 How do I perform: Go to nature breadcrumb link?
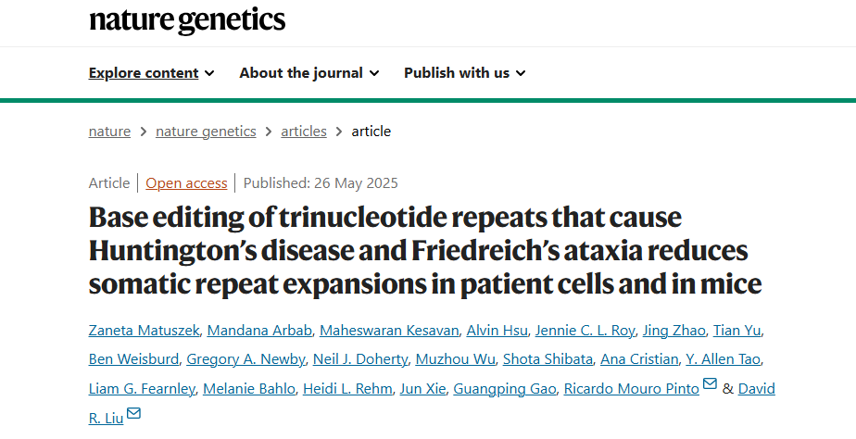tap(109, 131)
